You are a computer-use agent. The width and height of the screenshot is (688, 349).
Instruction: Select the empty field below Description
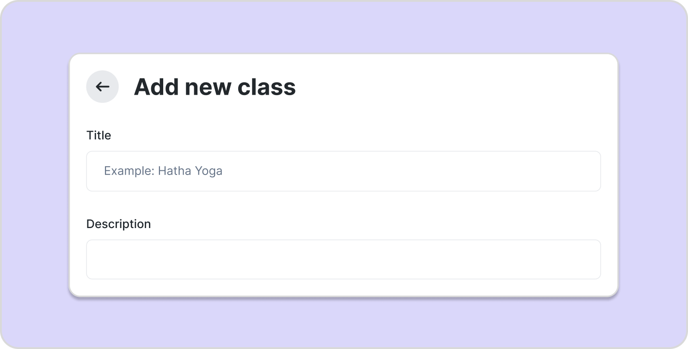click(343, 259)
